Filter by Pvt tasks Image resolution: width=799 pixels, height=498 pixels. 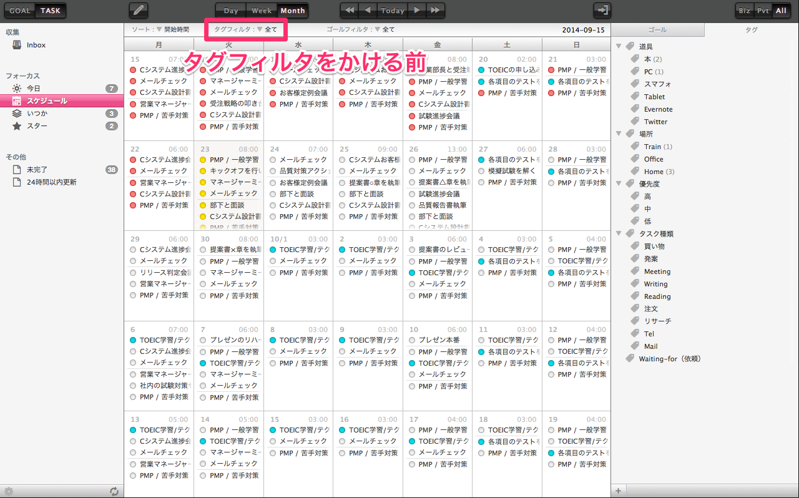[763, 11]
